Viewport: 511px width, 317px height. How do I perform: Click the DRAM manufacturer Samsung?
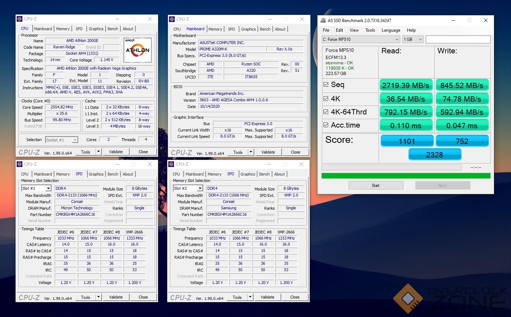[229, 208]
